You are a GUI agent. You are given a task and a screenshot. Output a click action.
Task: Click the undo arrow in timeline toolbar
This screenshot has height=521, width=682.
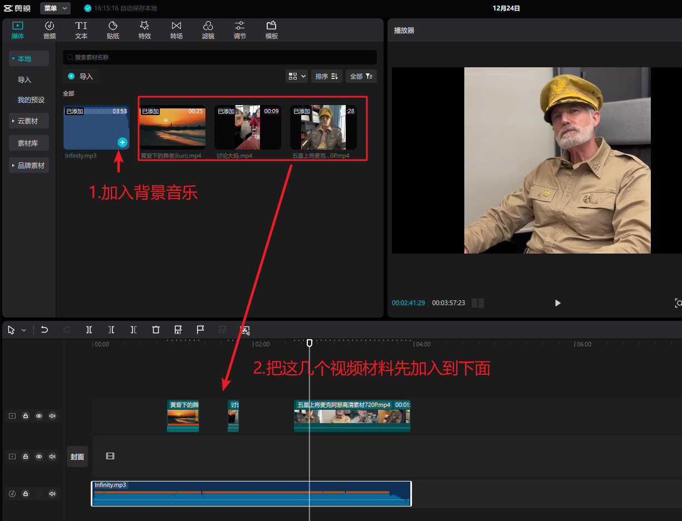[x=45, y=330]
